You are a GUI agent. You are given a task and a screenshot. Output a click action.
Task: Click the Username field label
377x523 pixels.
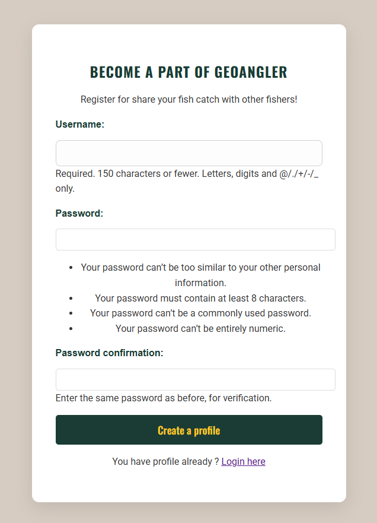tap(80, 125)
